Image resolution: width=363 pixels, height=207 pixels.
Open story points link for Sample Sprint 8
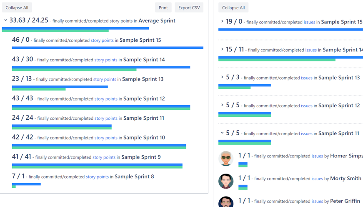coord(97,177)
